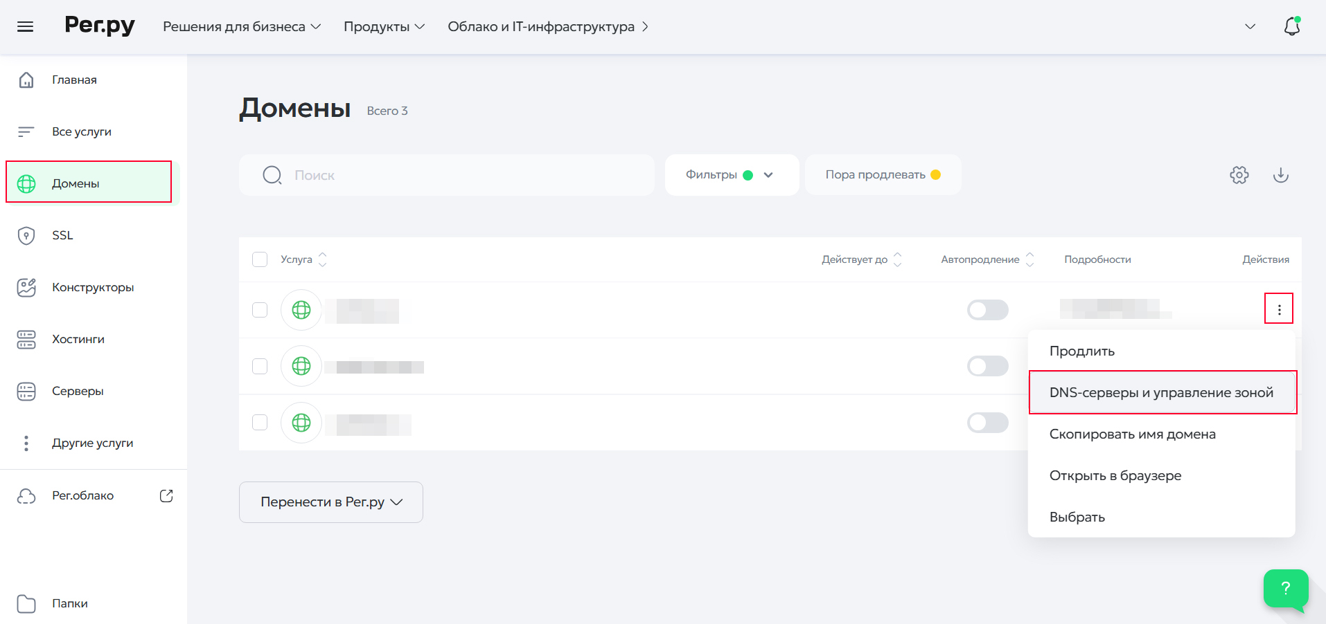Click the Рег.облако external link icon
The image size is (1326, 624).
point(166,495)
